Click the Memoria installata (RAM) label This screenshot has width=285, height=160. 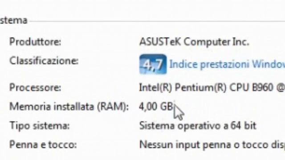pyautogui.click(x=69, y=107)
